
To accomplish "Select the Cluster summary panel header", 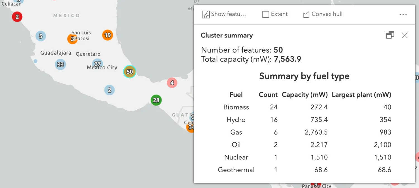I will pos(227,35).
